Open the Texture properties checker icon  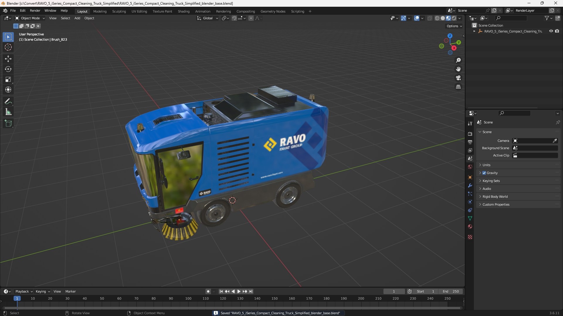[470, 237]
